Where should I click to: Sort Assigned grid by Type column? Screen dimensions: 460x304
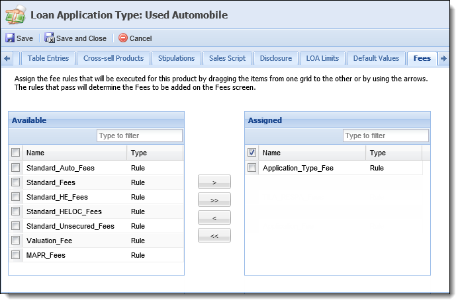(394, 153)
